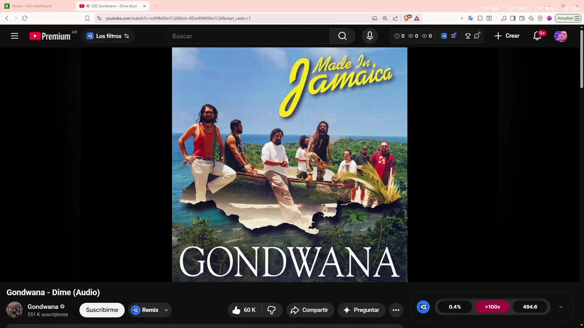This screenshot has height=328, width=584.
Task: Start voice search with microphone
Action: pyautogui.click(x=370, y=36)
